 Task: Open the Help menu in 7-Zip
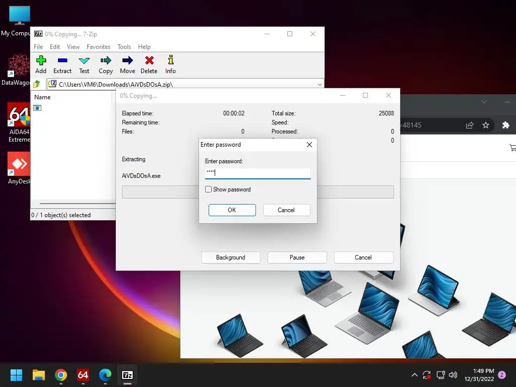[x=144, y=47]
